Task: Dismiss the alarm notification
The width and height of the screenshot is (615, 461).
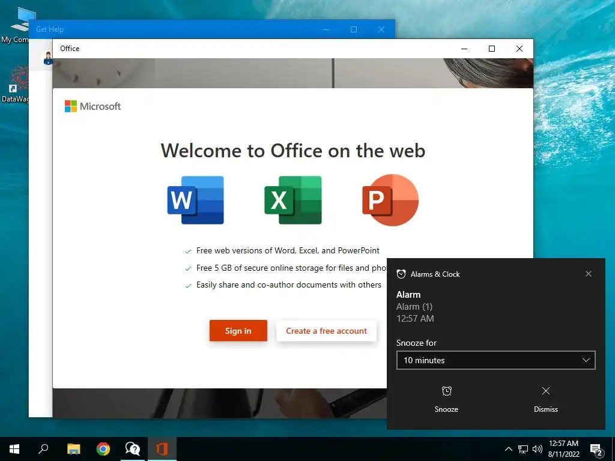Action: [545, 399]
